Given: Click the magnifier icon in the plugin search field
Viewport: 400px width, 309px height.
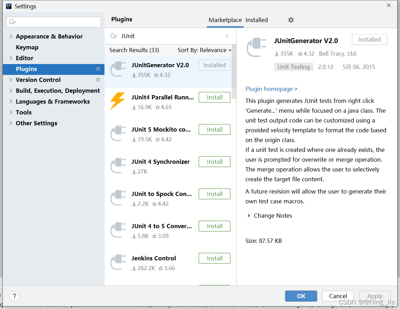Looking at the screenshot, I should [x=114, y=36].
